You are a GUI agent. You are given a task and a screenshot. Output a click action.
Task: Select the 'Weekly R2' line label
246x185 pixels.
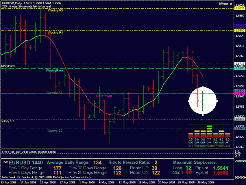point(55,10)
